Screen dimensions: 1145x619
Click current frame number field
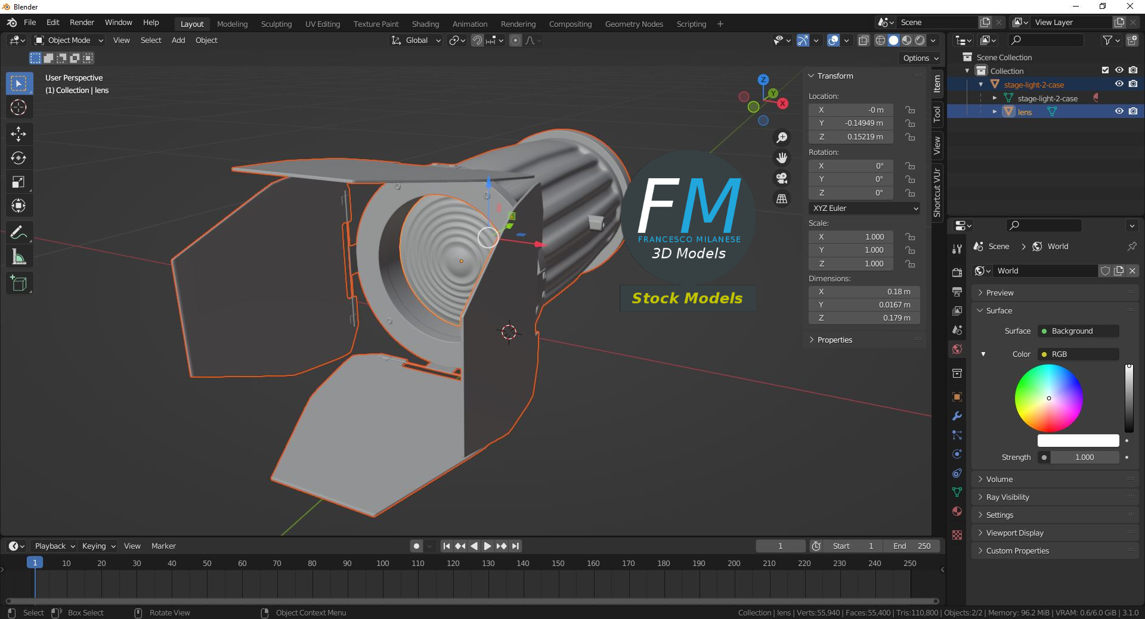[x=780, y=546]
